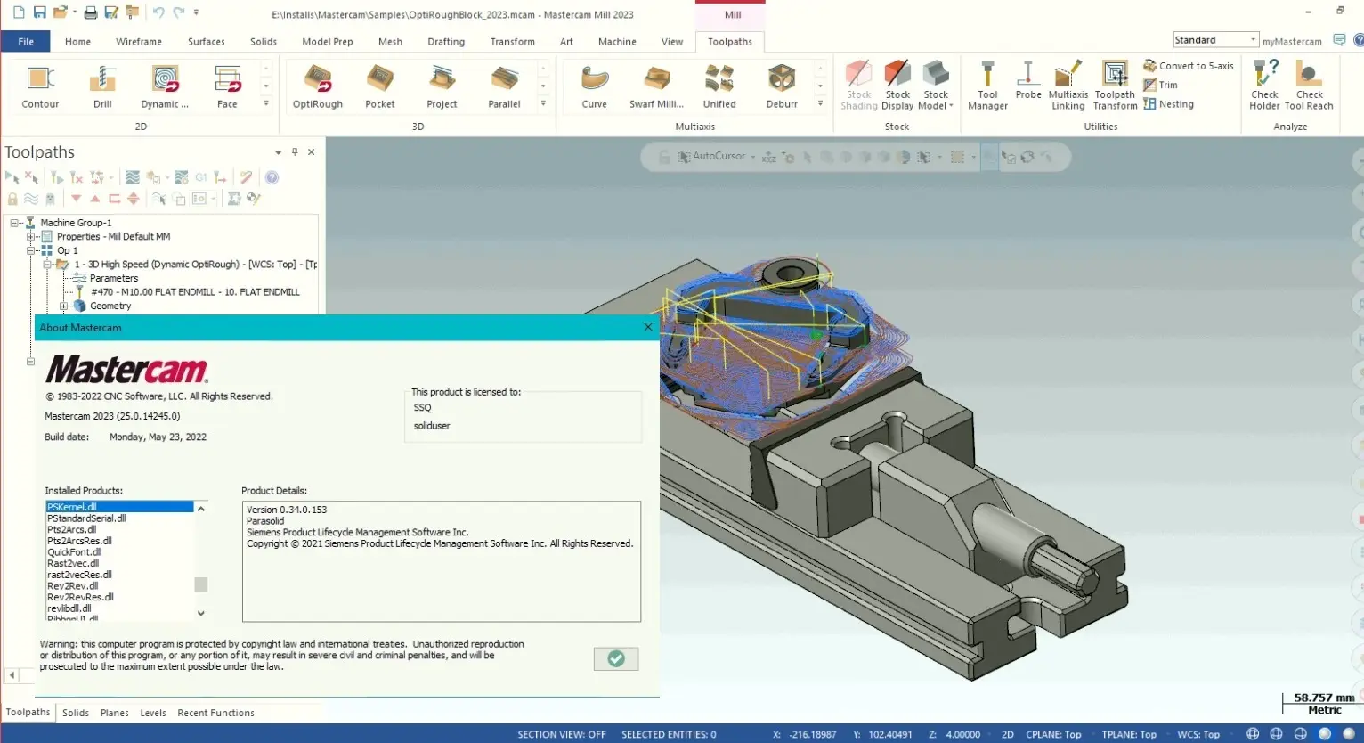
Task: Select the Drill toolpath icon
Action: point(102,86)
